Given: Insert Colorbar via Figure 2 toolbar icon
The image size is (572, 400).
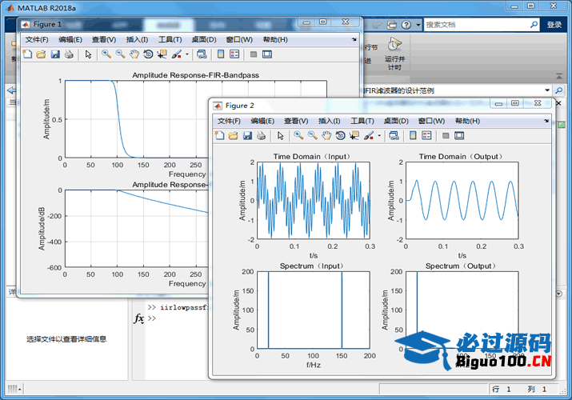Looking at the screenshot, I should [413, 136].
